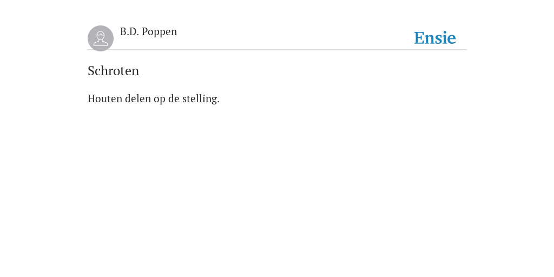Click the period ending the definition
The image size is (554, 277).
[x=219, y=102]
